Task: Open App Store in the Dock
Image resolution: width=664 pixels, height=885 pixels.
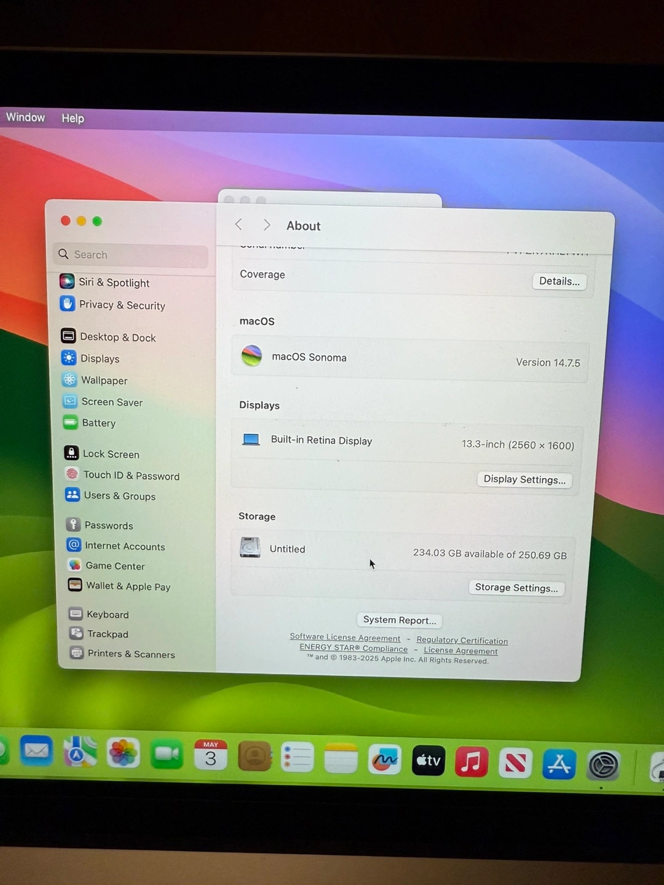Action: click(559, 765)
